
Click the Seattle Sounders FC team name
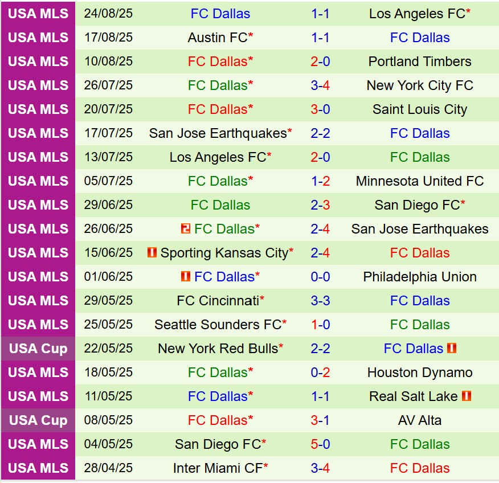[218, 325]
